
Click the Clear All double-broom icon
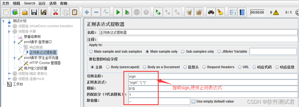pos(199,12)
